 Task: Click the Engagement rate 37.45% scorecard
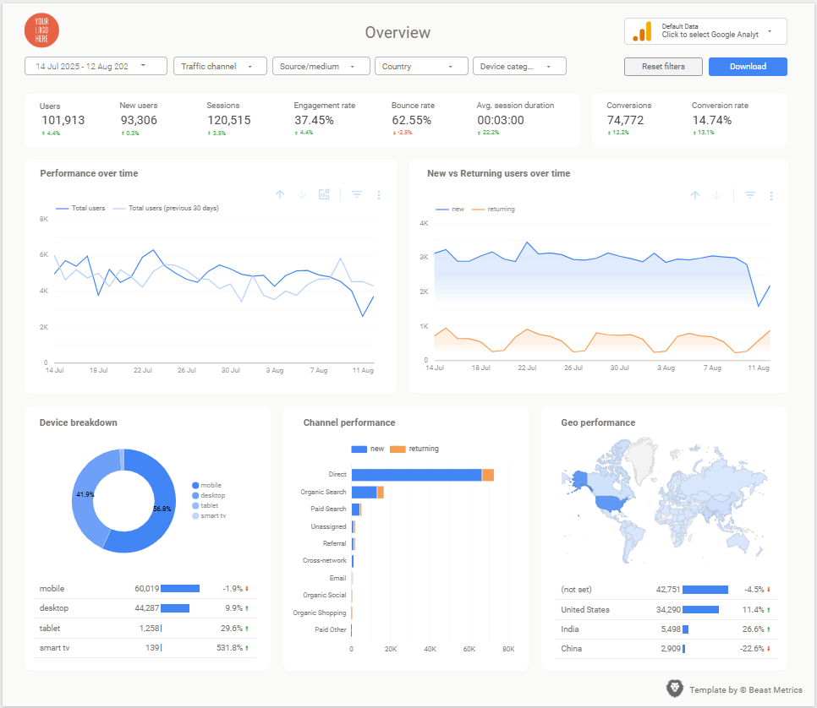324,120
